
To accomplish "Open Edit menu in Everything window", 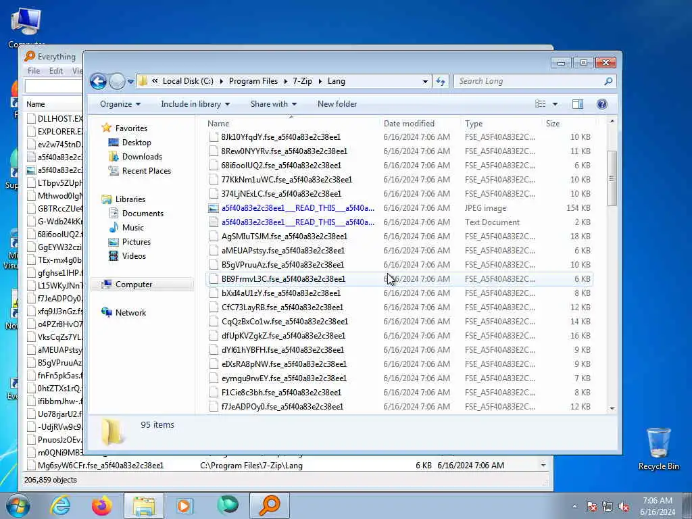I will pyautogui.click(x=55, y=71).
